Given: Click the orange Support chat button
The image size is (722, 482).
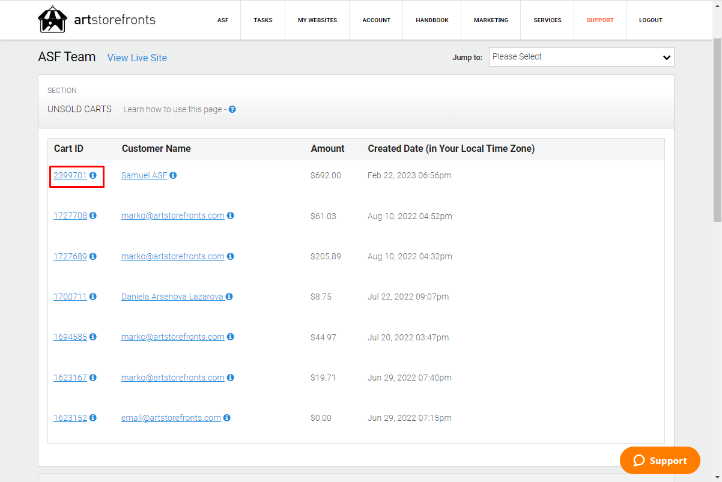Looking at the screenshot, I should click(660, 460).
